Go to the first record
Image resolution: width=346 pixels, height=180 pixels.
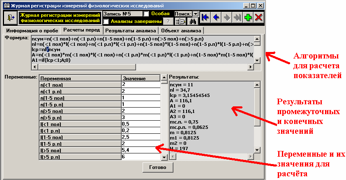point(205,17)
